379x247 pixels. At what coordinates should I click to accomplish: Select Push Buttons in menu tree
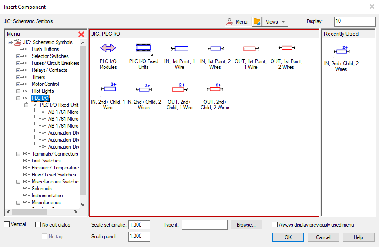coord(45,49)
